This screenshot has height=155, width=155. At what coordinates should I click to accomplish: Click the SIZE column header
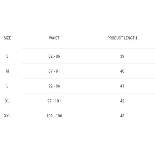coord(7,38)
